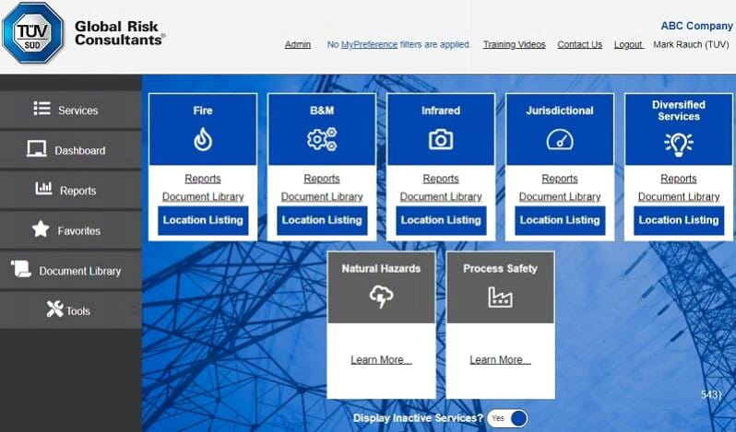Click Learn More on Process Safety card

coord(501,360)
